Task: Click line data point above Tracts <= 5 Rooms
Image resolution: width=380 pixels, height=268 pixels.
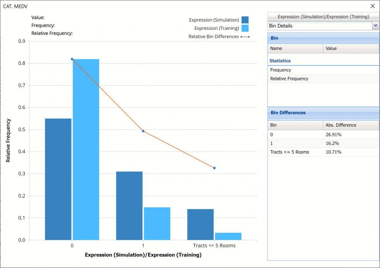Action: coord(214,168)
